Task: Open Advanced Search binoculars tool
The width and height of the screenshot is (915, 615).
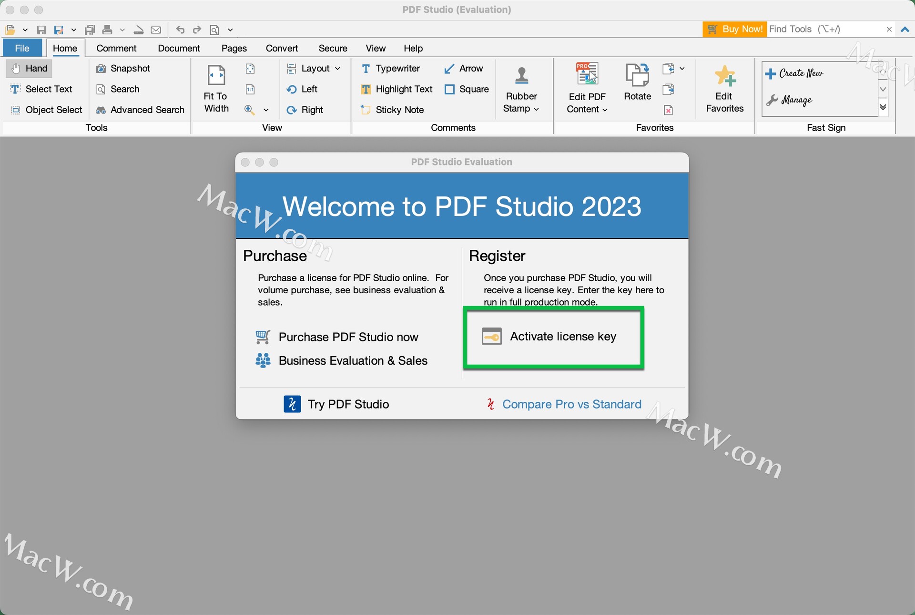Action: tap(140, 110)
